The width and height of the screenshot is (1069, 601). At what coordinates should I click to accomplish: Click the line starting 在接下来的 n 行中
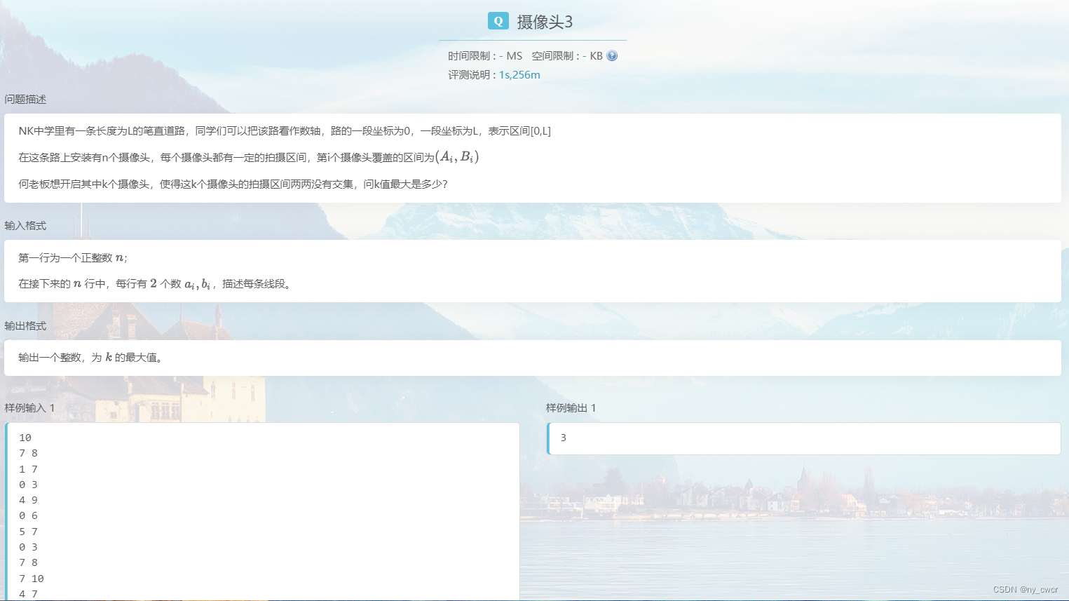155,284
